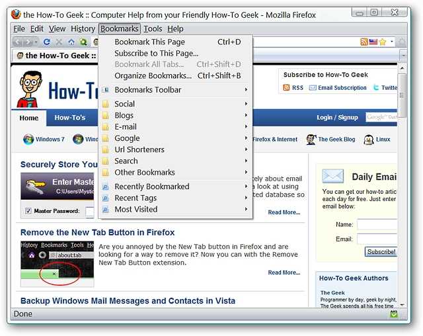The width and height of the screenshot is (423, 336).
Task: Click the Name input field
Action: pos(377,224)
